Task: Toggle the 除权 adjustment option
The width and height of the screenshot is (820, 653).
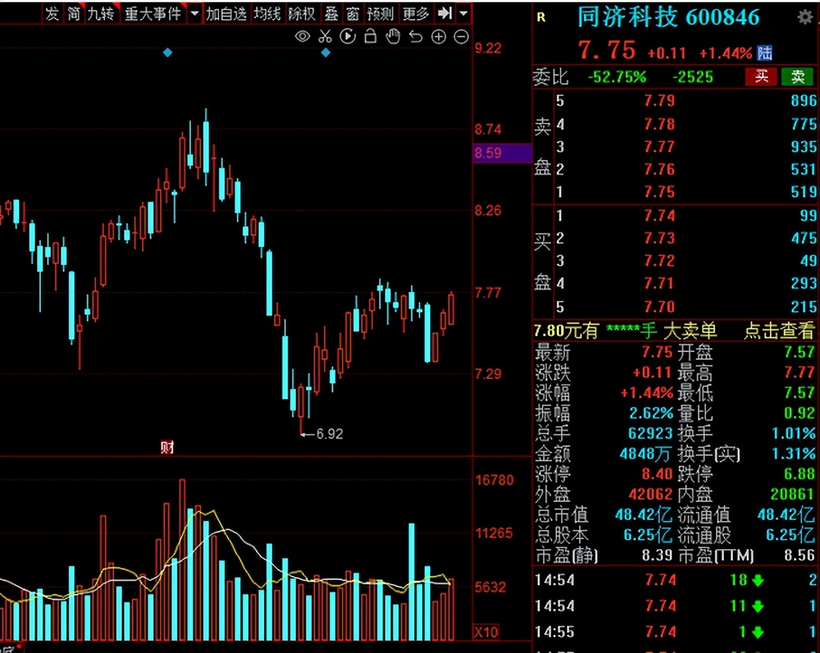Action: 302,13
